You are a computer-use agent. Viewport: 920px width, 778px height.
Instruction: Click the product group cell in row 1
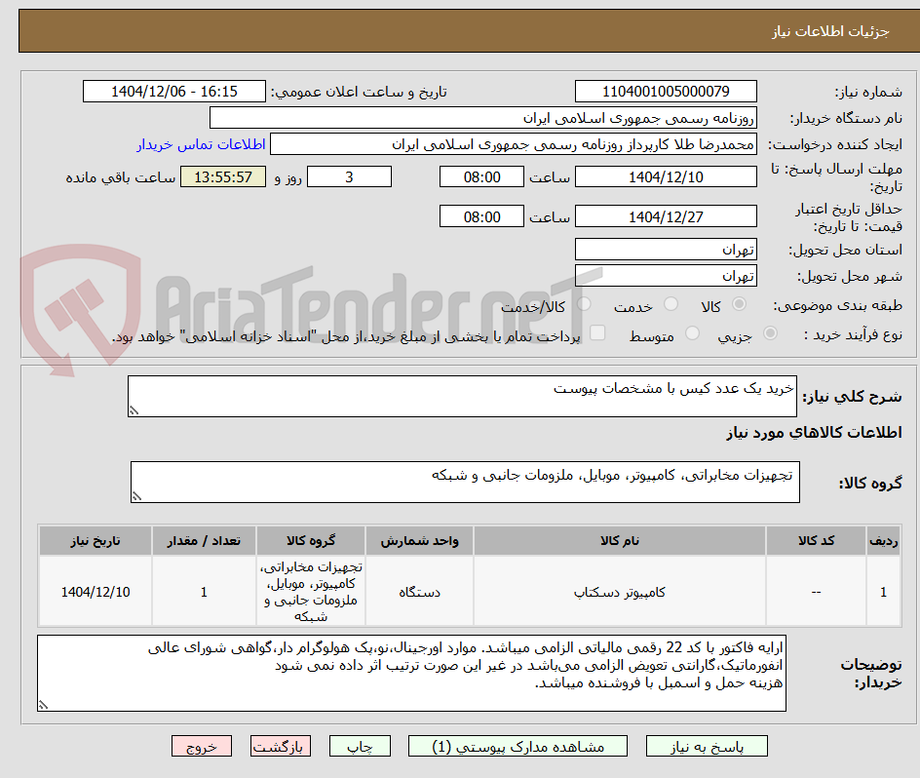pyautogui.click(x=311, y=592)
